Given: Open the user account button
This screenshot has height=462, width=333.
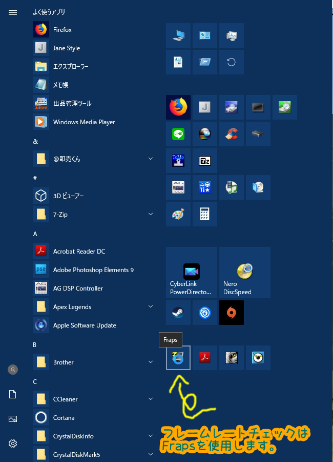Looking at the screenshot, I should click(13, 370).
